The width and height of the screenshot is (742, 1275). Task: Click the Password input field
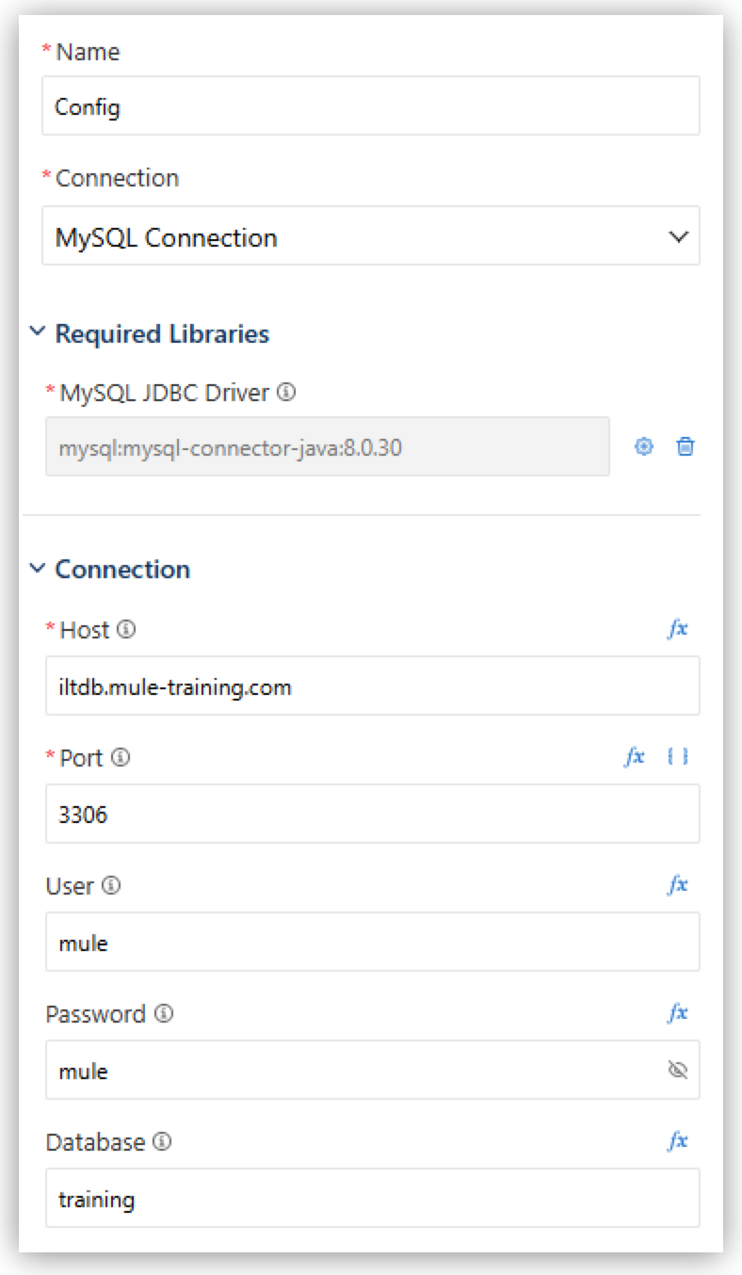[x=373, y=1071]
